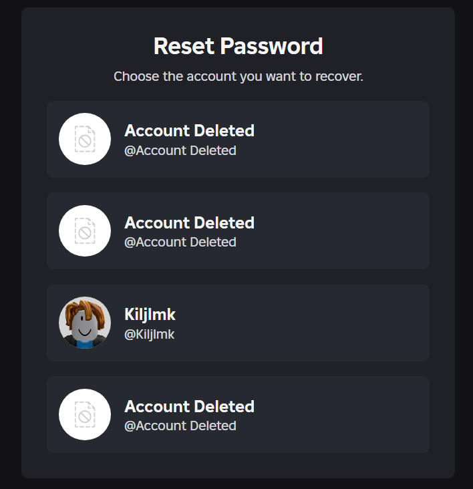The width and height of the screenshot is (473, 489).
Task: Select the last Account Deleted display name
Action: (189, 406)
